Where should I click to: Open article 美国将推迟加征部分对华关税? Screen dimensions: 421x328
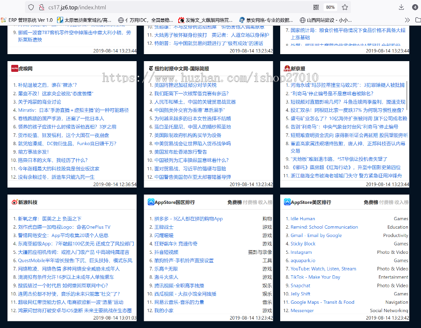point(185,85)
